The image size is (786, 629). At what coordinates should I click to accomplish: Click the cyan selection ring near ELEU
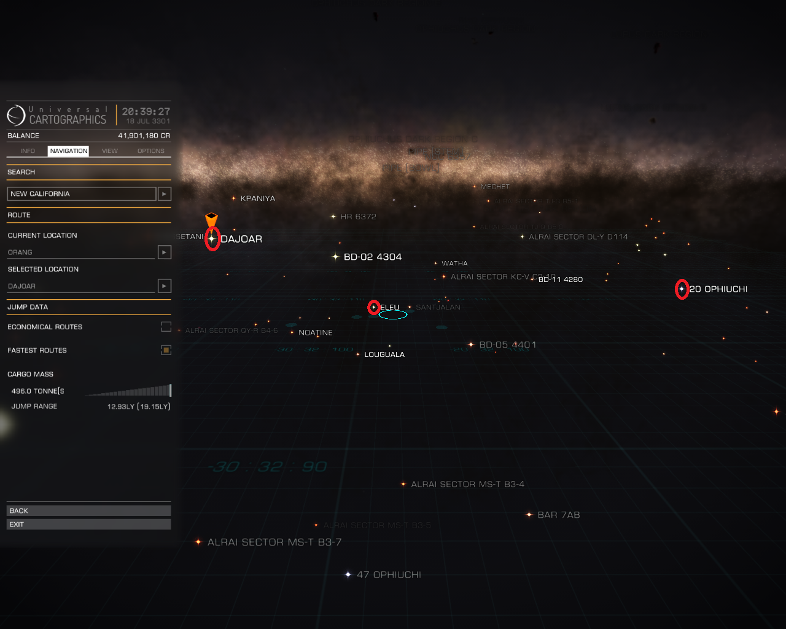pos(393,315)
